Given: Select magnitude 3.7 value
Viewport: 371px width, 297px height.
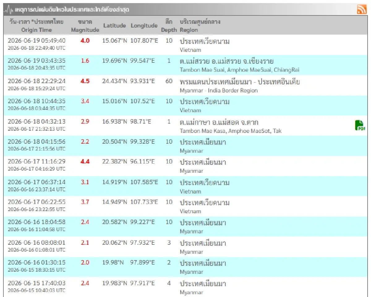Looking at the screenshot, I should point(85,202).
